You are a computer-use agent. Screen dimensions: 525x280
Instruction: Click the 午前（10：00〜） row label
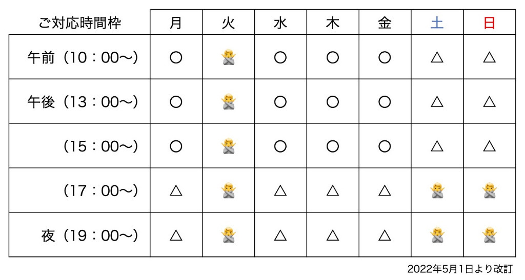tap(83, 57)
